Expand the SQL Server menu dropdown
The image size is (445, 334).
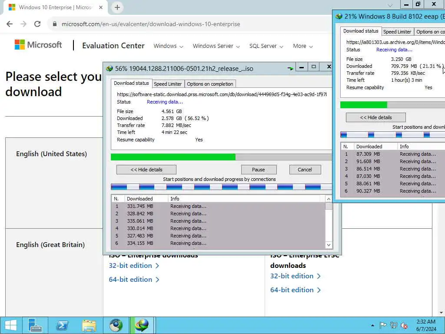coord(266,46)
